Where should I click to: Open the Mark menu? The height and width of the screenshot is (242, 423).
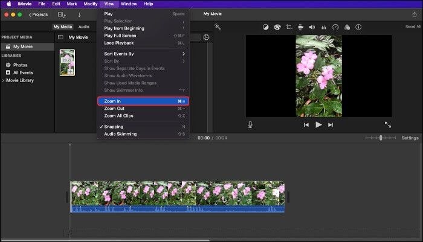coord(72,4)
